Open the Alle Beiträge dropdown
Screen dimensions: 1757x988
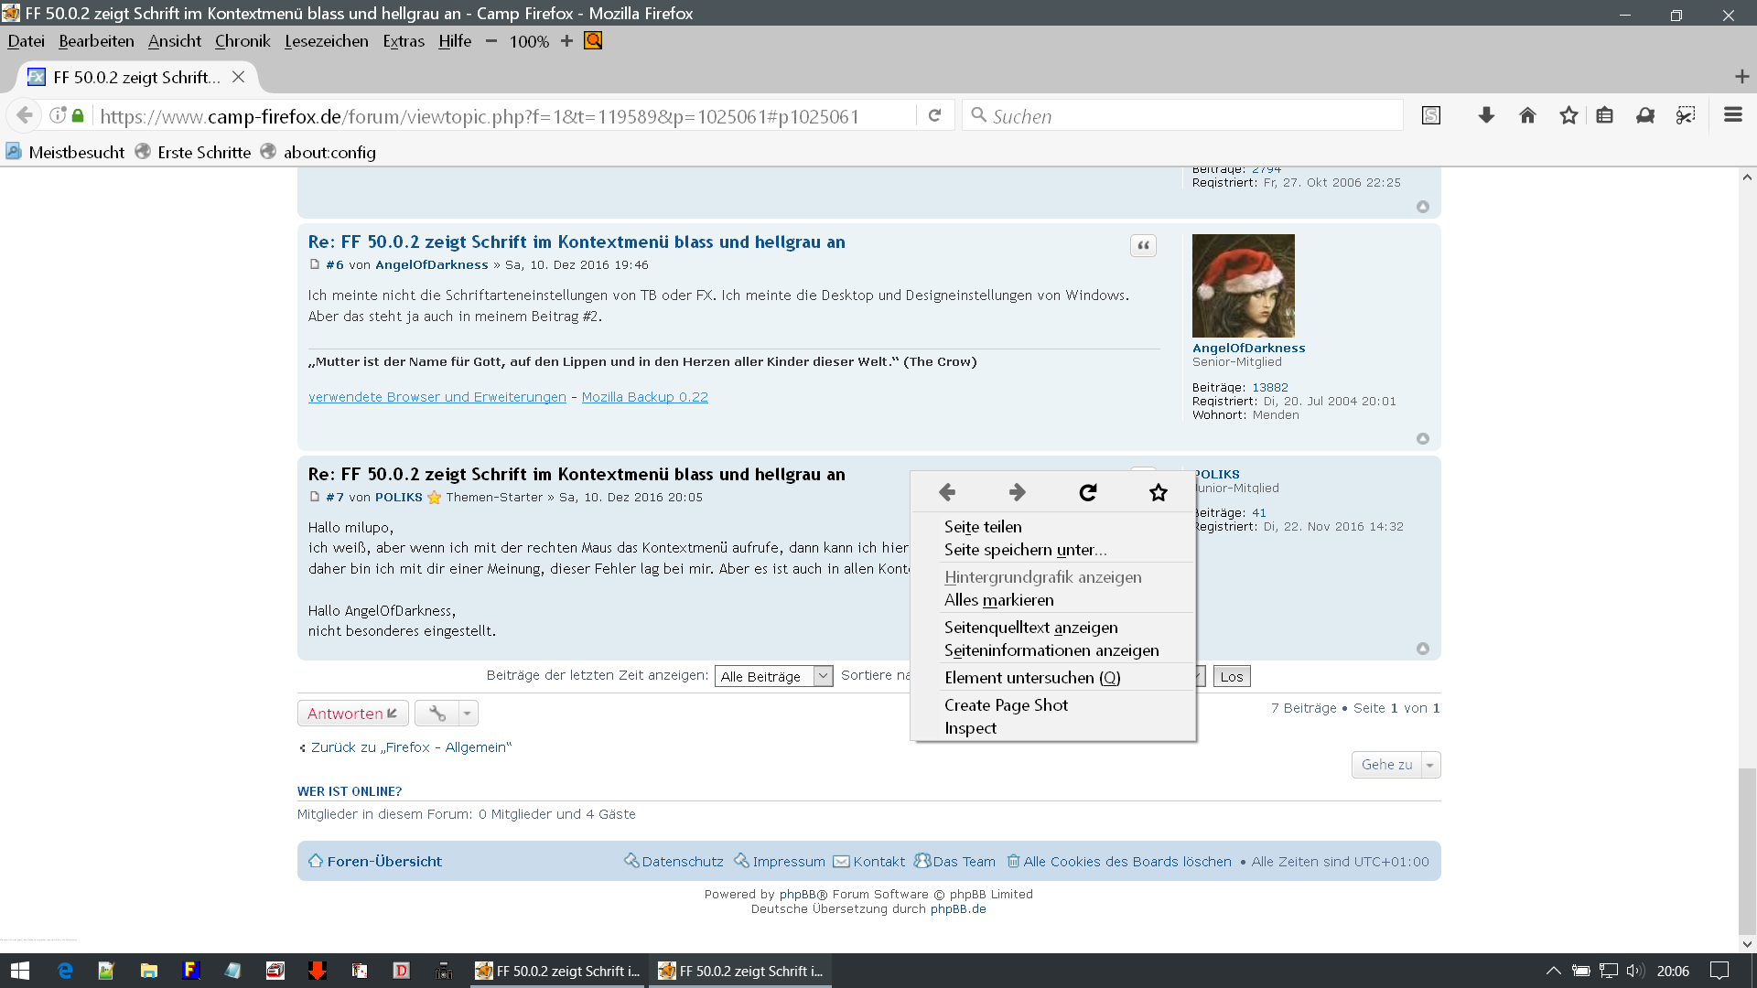[773, 677]
